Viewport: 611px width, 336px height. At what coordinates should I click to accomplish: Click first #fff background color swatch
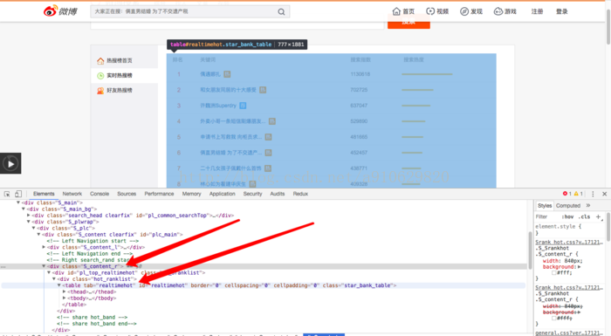click(x=553, y=273)
